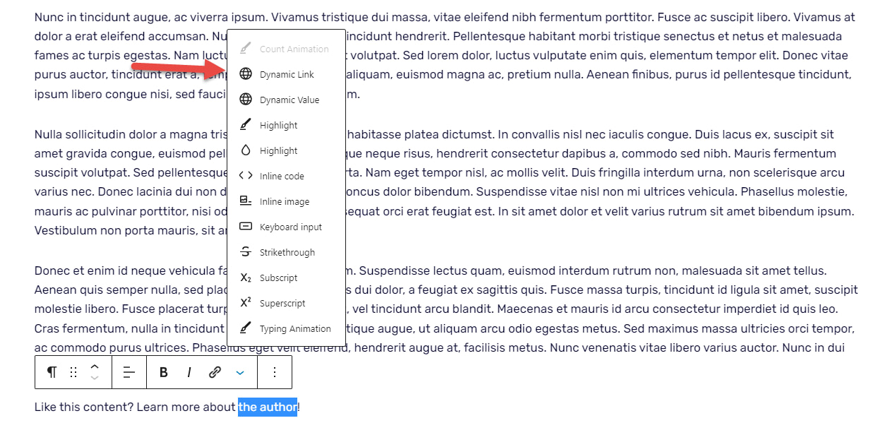889x423 pixels.
Task: Toggle Bold formatting in the toolbar
Action: 164,371
